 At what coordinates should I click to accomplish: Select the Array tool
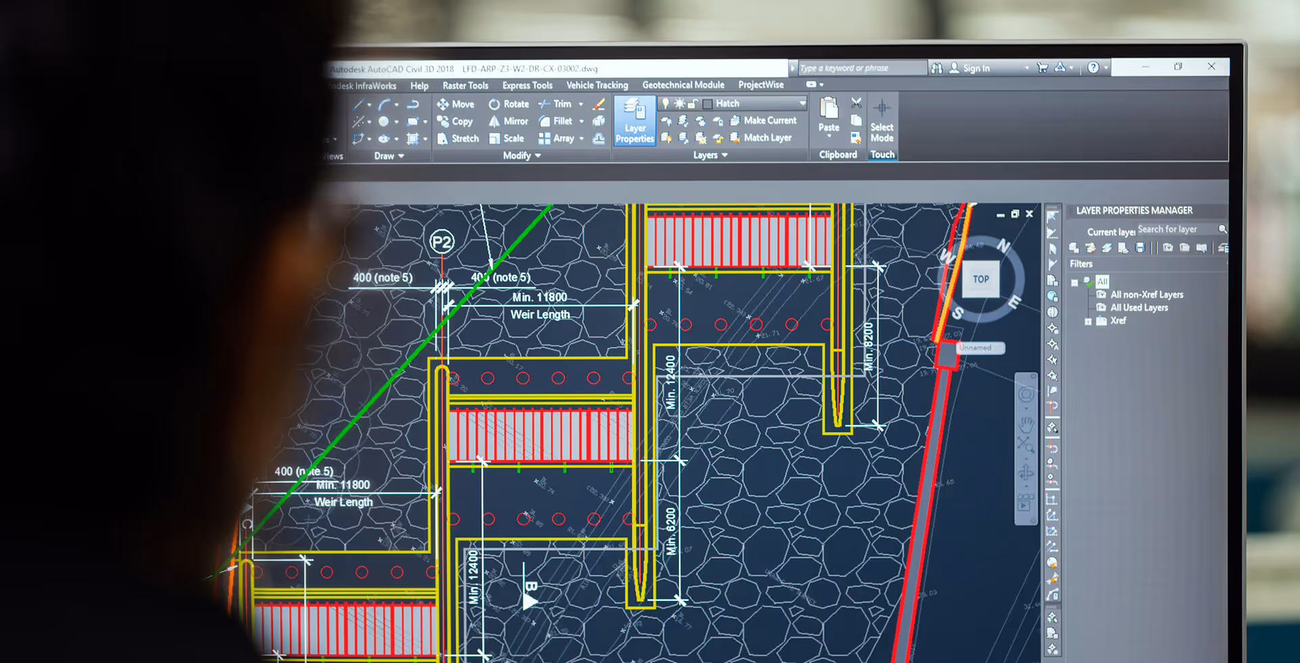pyautogui.click(x=557, y=138)
